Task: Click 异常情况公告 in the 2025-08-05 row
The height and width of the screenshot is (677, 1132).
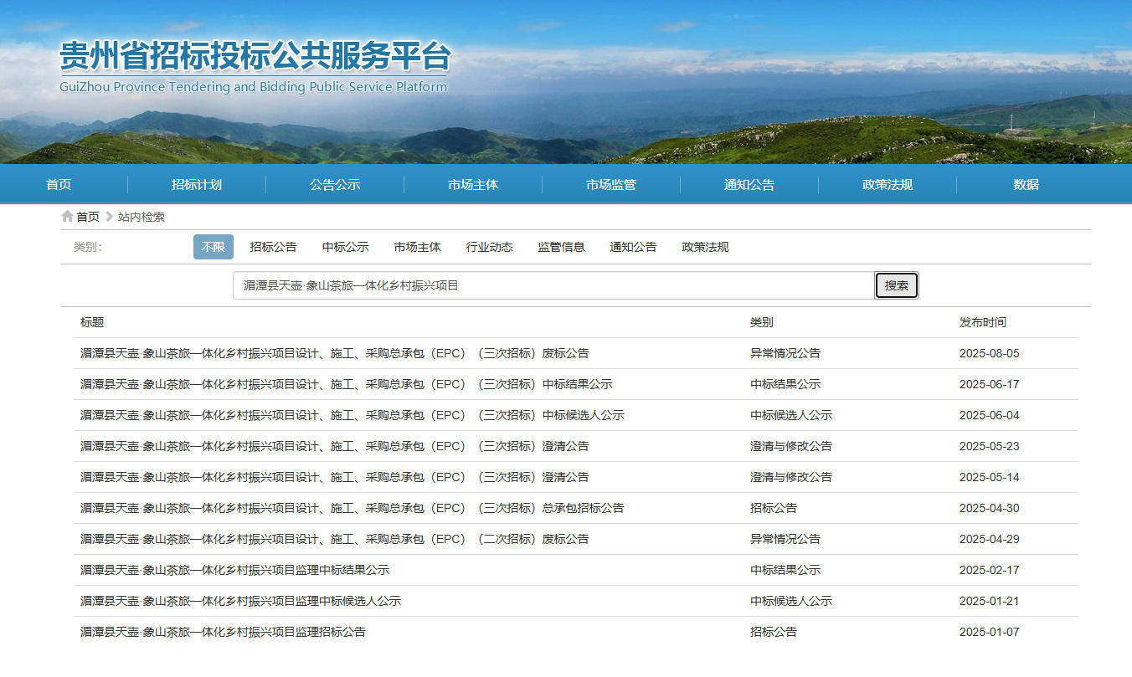Action: [x=785, y=353]
